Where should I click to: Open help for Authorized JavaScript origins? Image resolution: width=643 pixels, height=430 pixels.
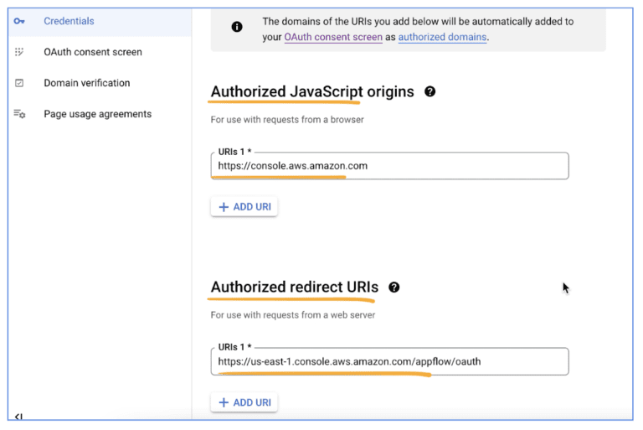pyautogui.click(x=430, y=91)
